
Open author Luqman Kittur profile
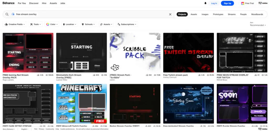62,80
